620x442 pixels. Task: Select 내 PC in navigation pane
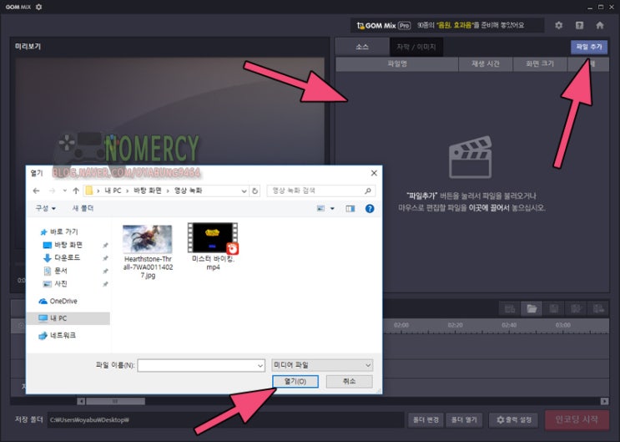click(x=68, y=318)
